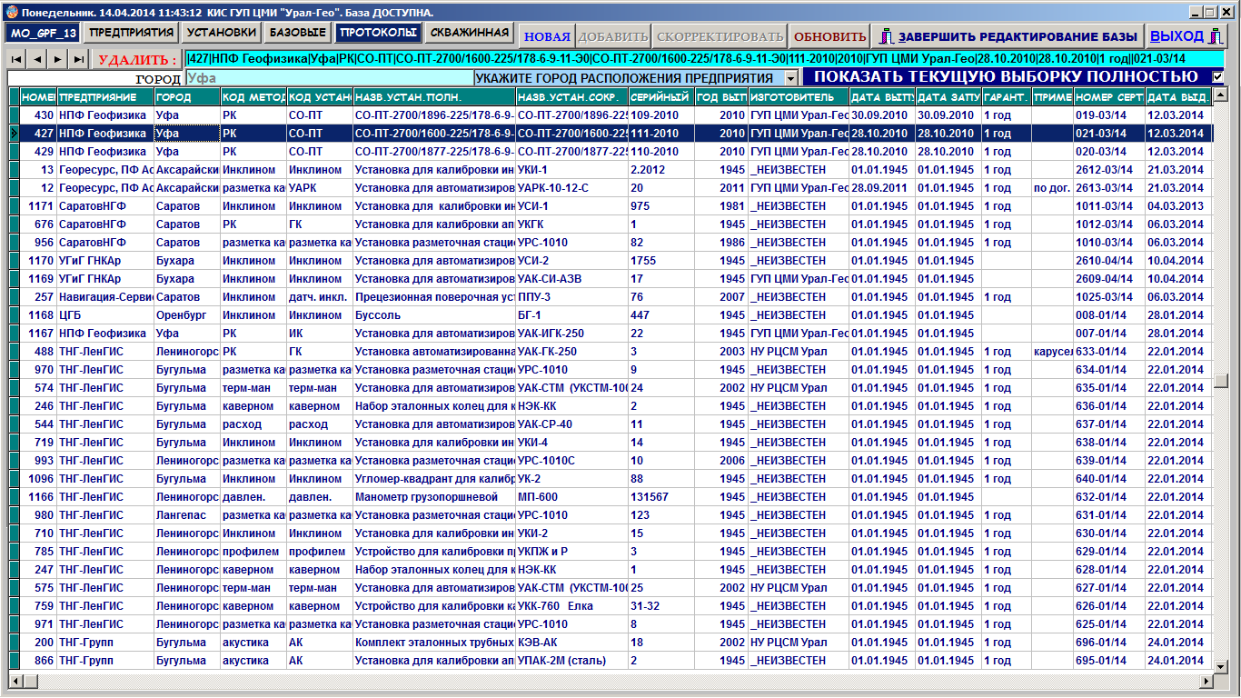Click the НОМЕР СЕРТ column header
1241x698 pixels.
pos(1108,96)
